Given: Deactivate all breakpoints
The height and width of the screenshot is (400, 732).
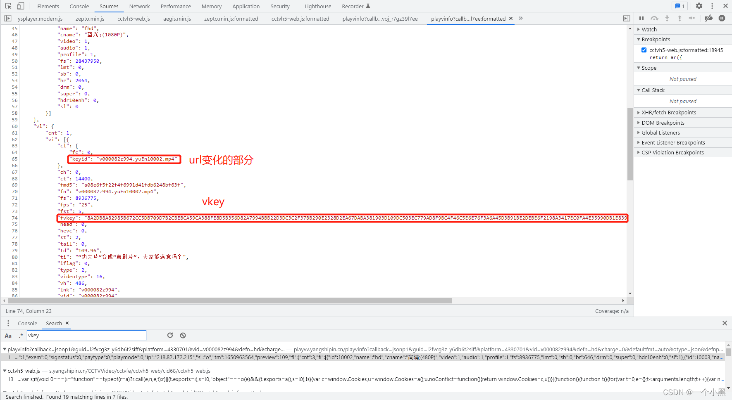Looking at the screenshot, I should (708, 18).
